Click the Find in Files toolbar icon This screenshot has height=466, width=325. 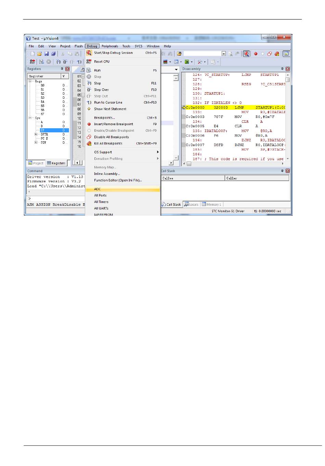point(179,54)
